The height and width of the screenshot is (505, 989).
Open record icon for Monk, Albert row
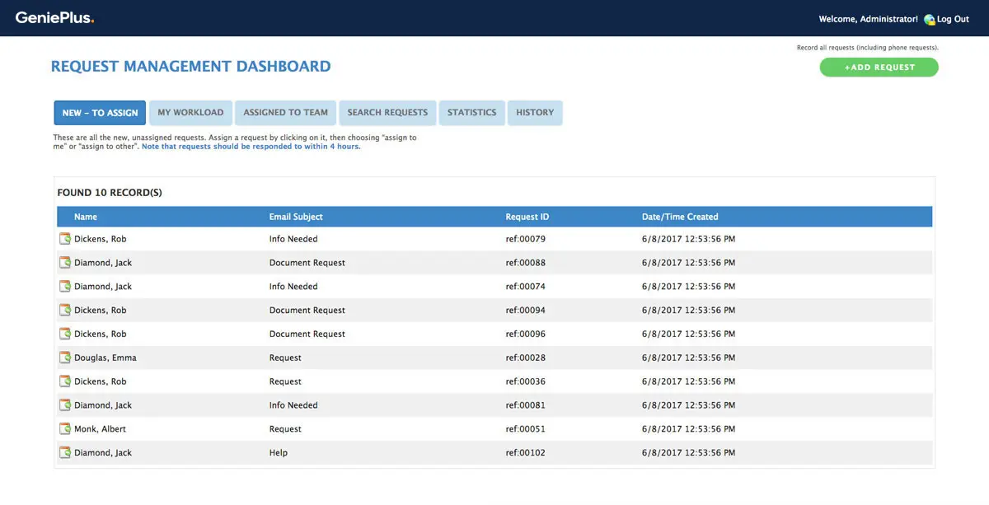(x=65, y=429)
